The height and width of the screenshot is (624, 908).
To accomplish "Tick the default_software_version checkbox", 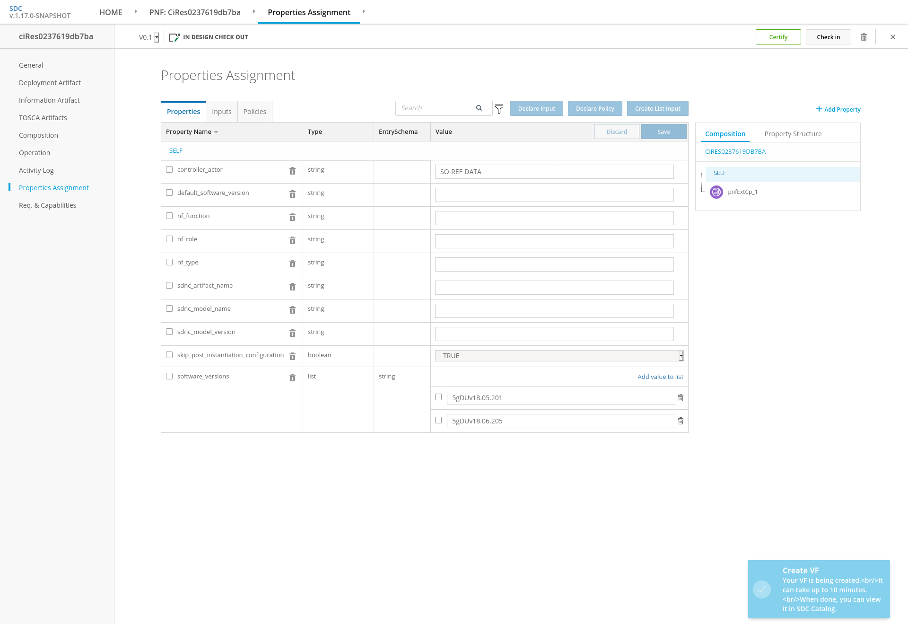I will click(x=169, y=193).
